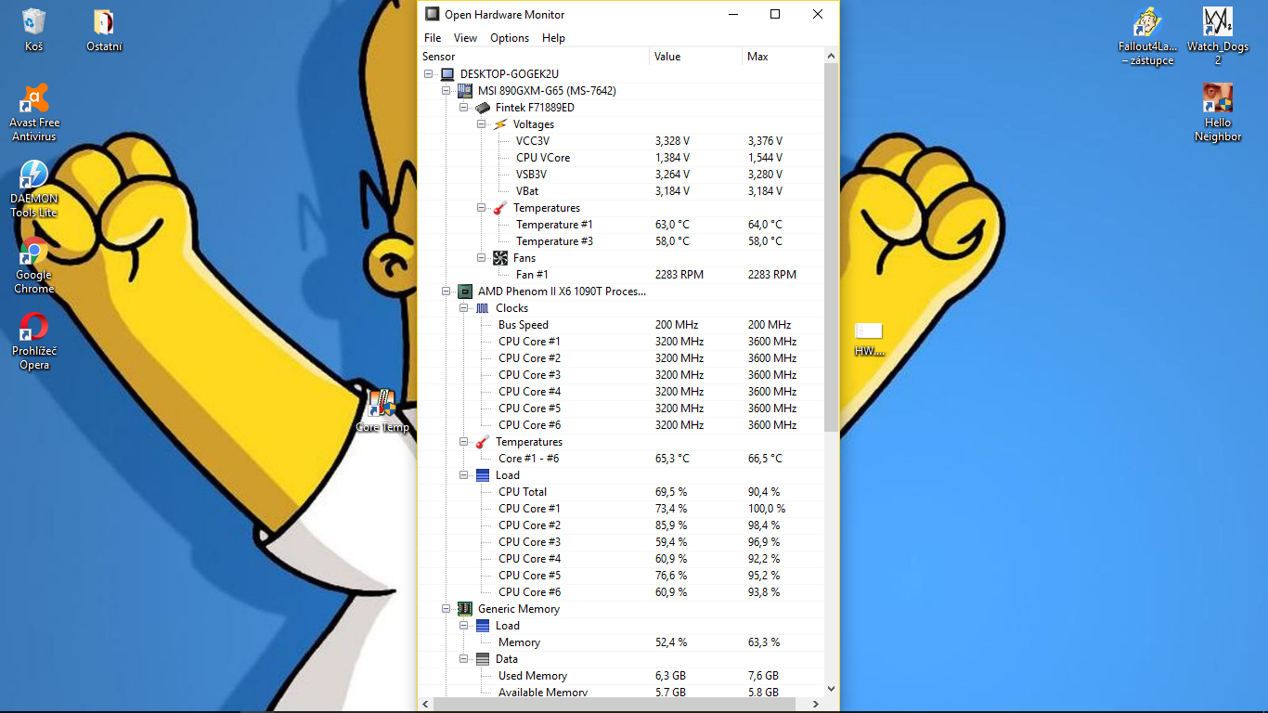Image resolution: width=1268 pixels, height=713 pixels.
Task: Click the Fallout4 launcher shortcut icon
Action: pyautogui.click(x=1147, y=23)
